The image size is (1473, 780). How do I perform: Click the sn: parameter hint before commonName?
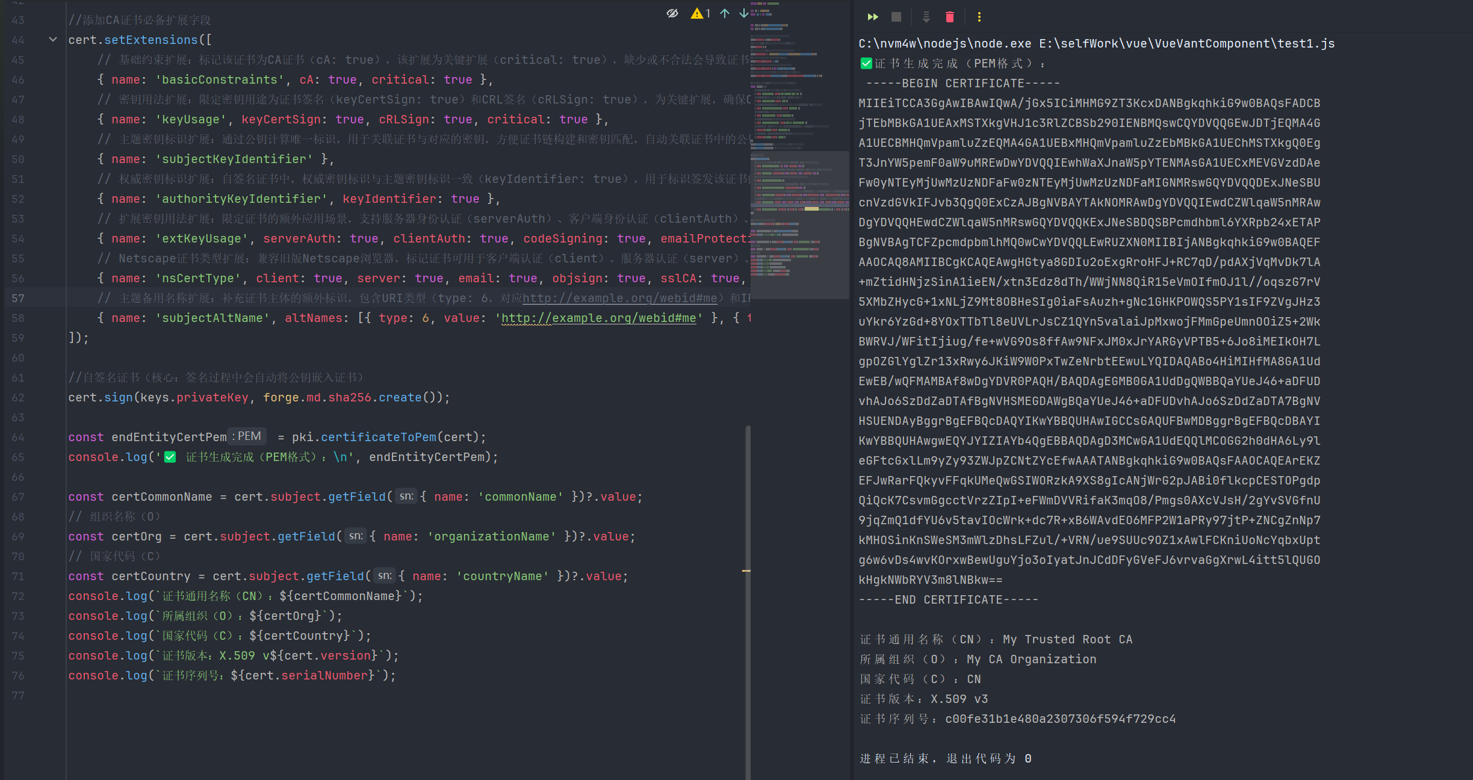point(406,497)
